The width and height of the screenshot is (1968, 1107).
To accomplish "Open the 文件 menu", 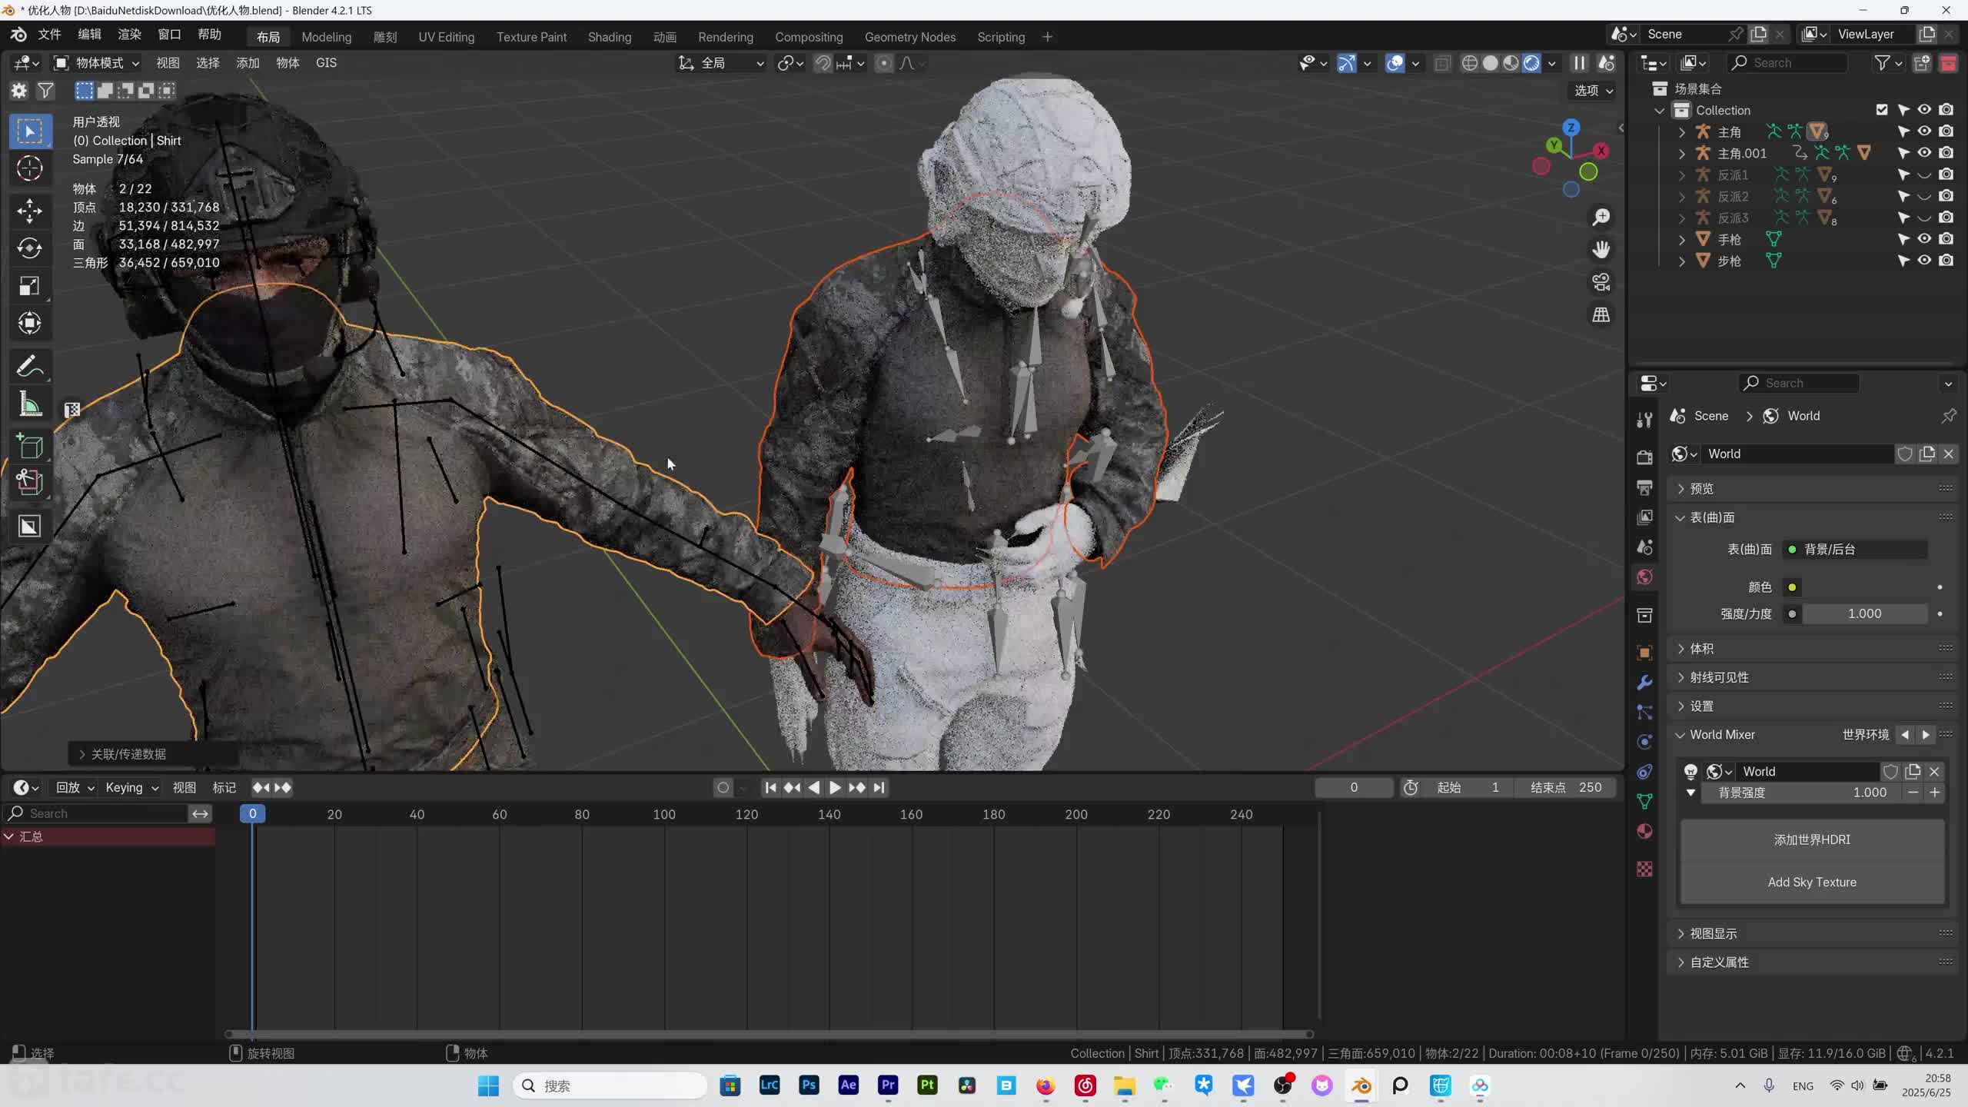I will coord(49,35).
